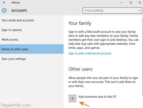Screen dimensions: 143x108
Task: Select Family & other users item
Action: point(32,49)
